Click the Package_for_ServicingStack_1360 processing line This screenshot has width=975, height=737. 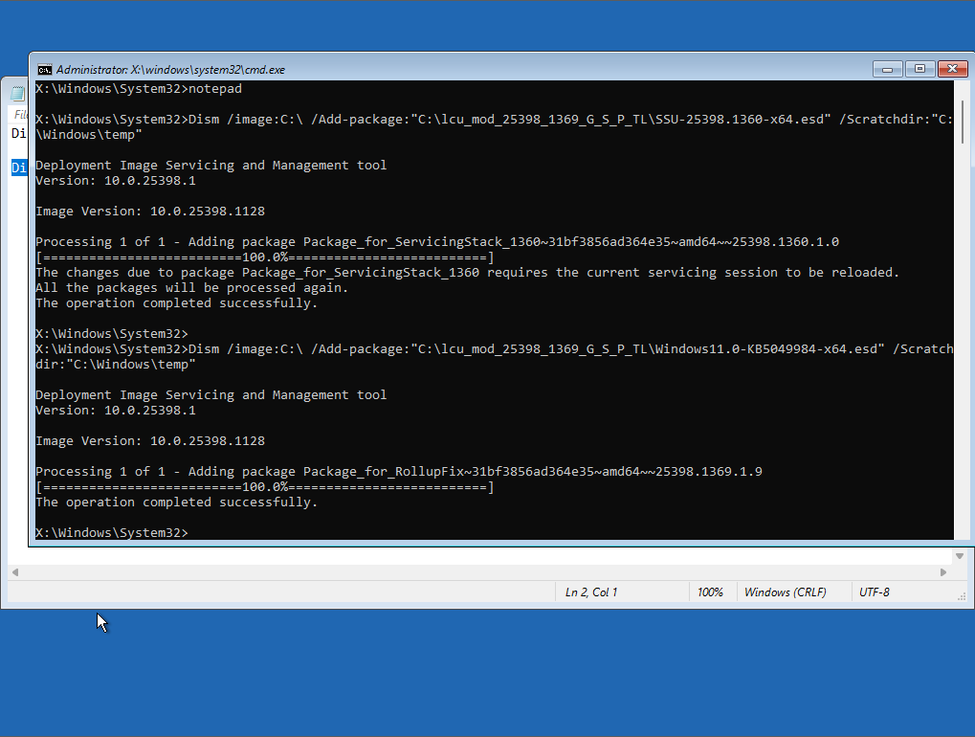coord(437,242)
